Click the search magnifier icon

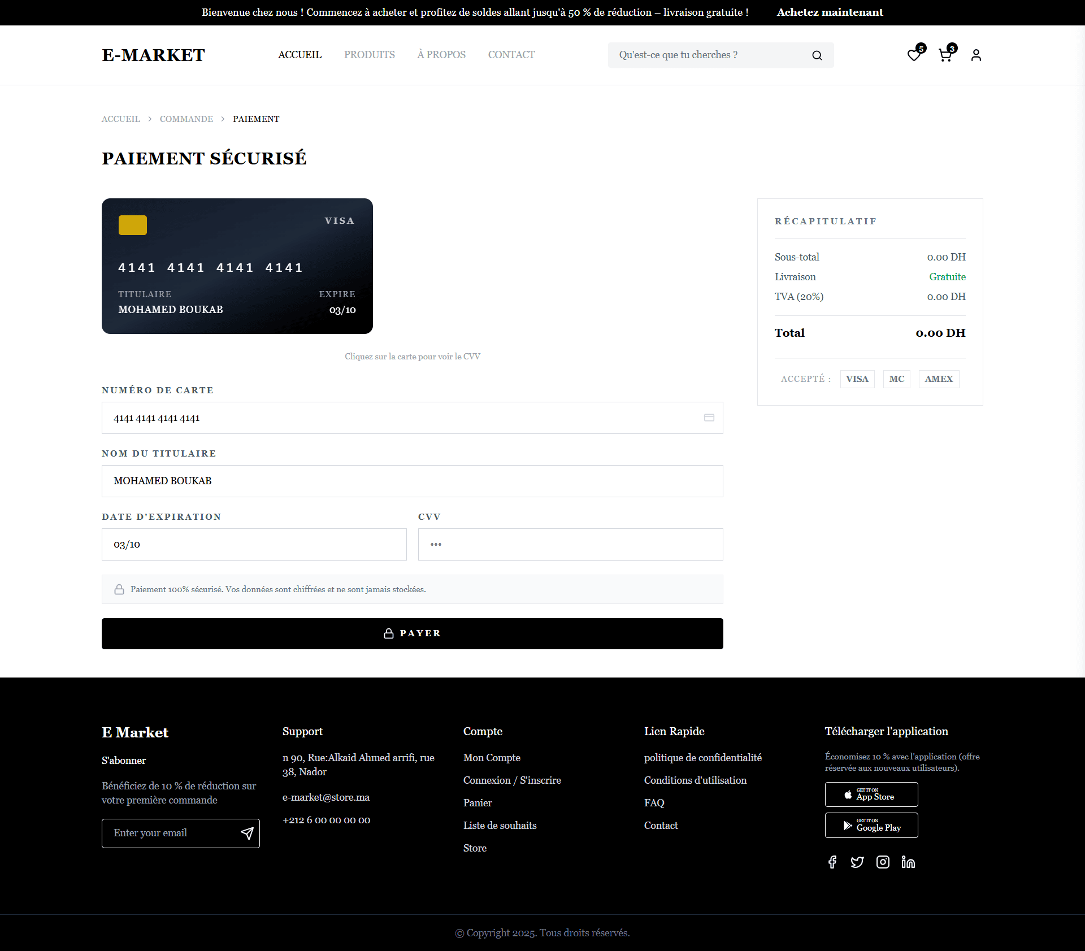[x=817, y=55]
